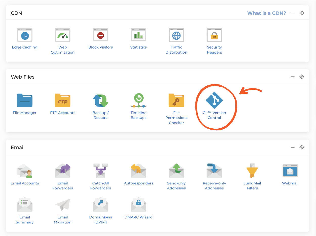Image resolution: width=316 pixels, height=236 pixels.
Task: Click the Block Visitors text link
Action: click(101, 47)
